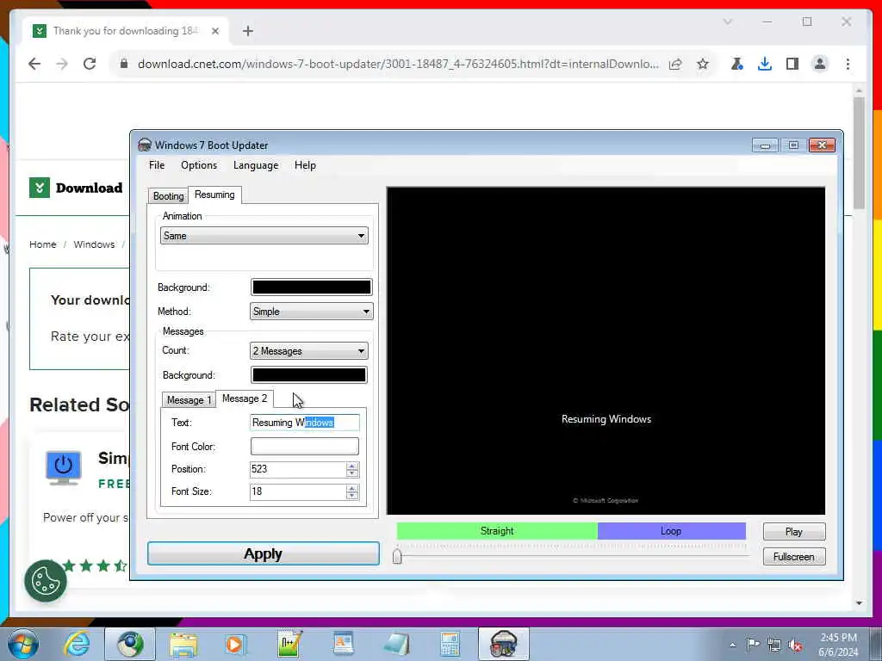Launch Internet Explorer from the taskbar
This screenshot has height=661, width=882.
click(76, 644)
